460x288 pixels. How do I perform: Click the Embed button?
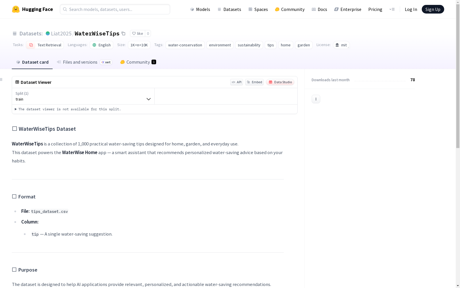tap(254, 82)
